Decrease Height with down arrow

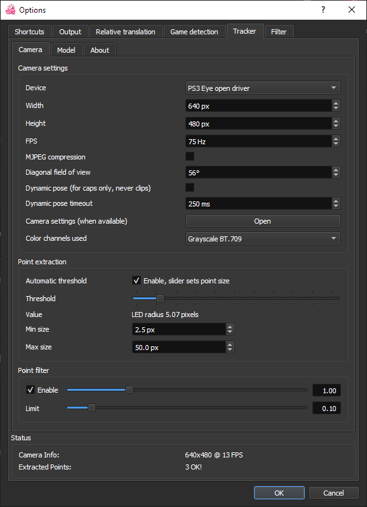click(x=336, y=127)
